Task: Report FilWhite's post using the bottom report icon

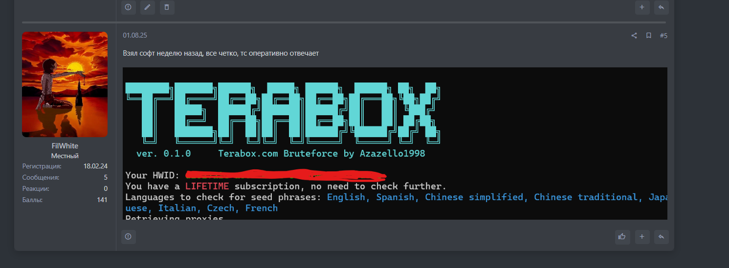Action: tap(128, 237)
